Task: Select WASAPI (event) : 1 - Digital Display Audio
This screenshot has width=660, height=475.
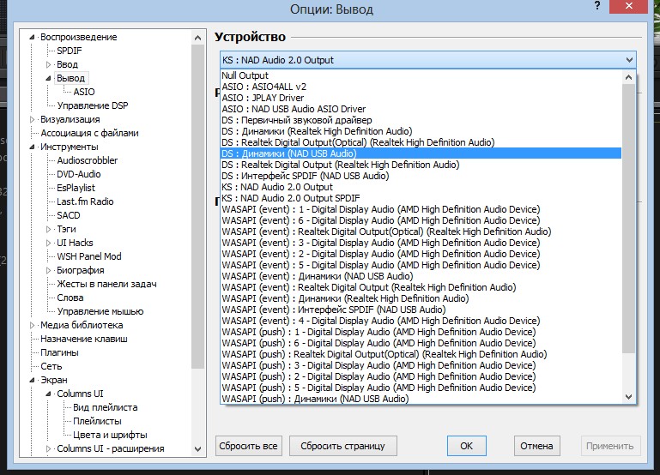Action: tap(421, 209)
